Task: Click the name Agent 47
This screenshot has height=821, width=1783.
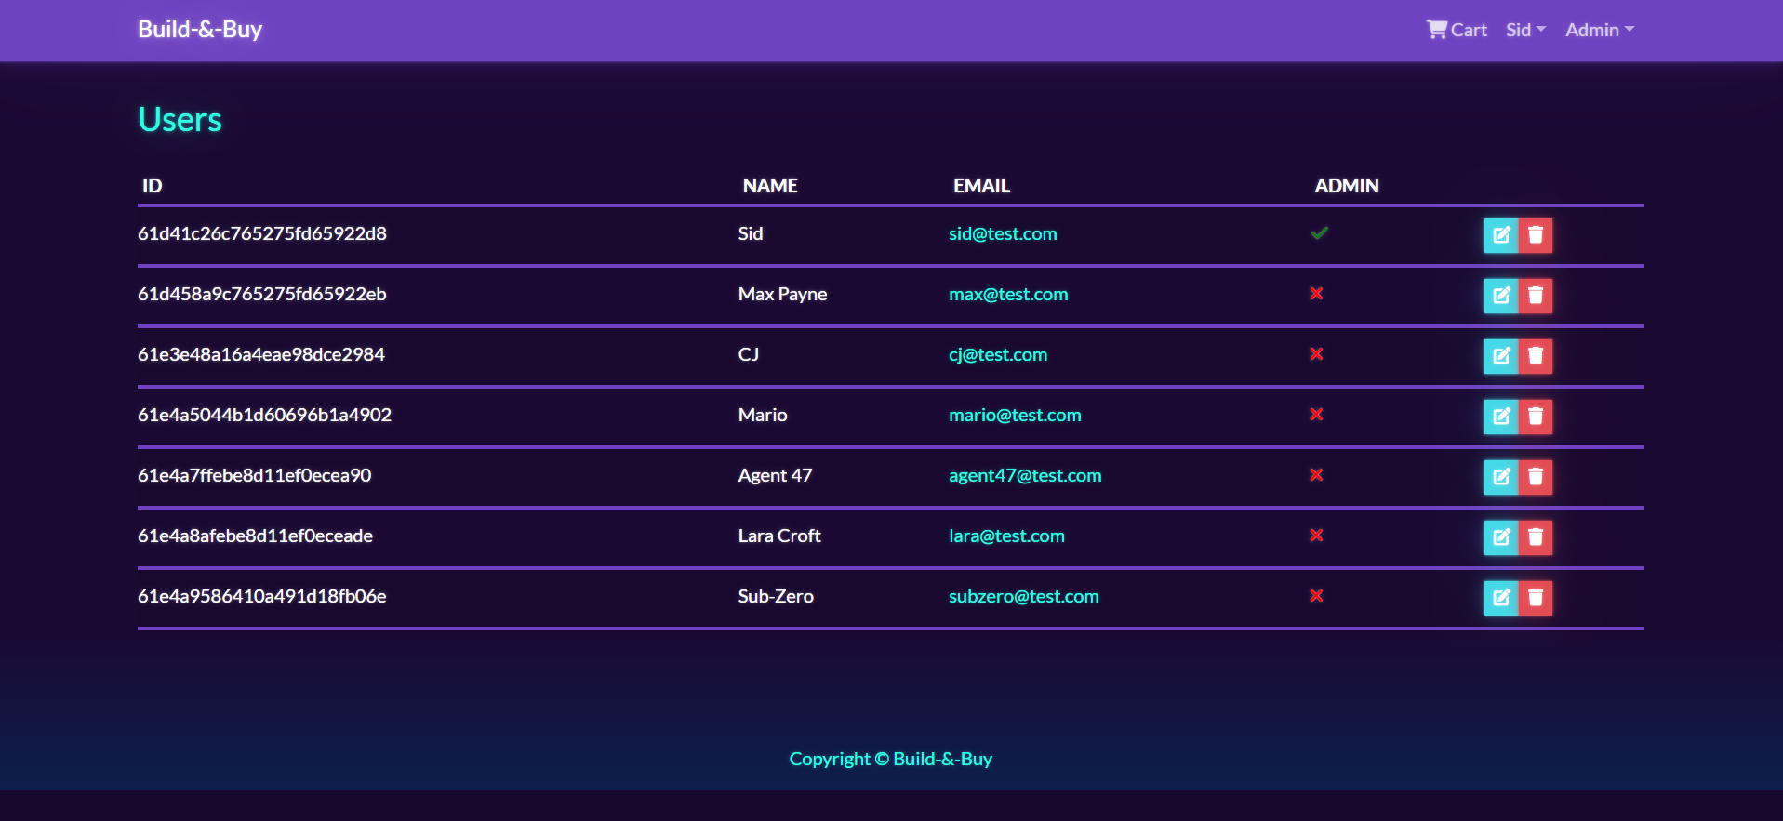Action: tap(775, 475)
